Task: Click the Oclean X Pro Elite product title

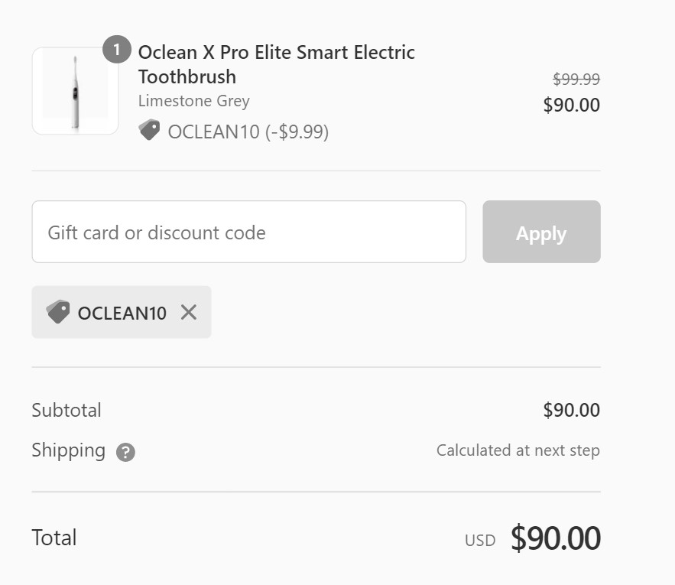Action: (x=276, y=64)
